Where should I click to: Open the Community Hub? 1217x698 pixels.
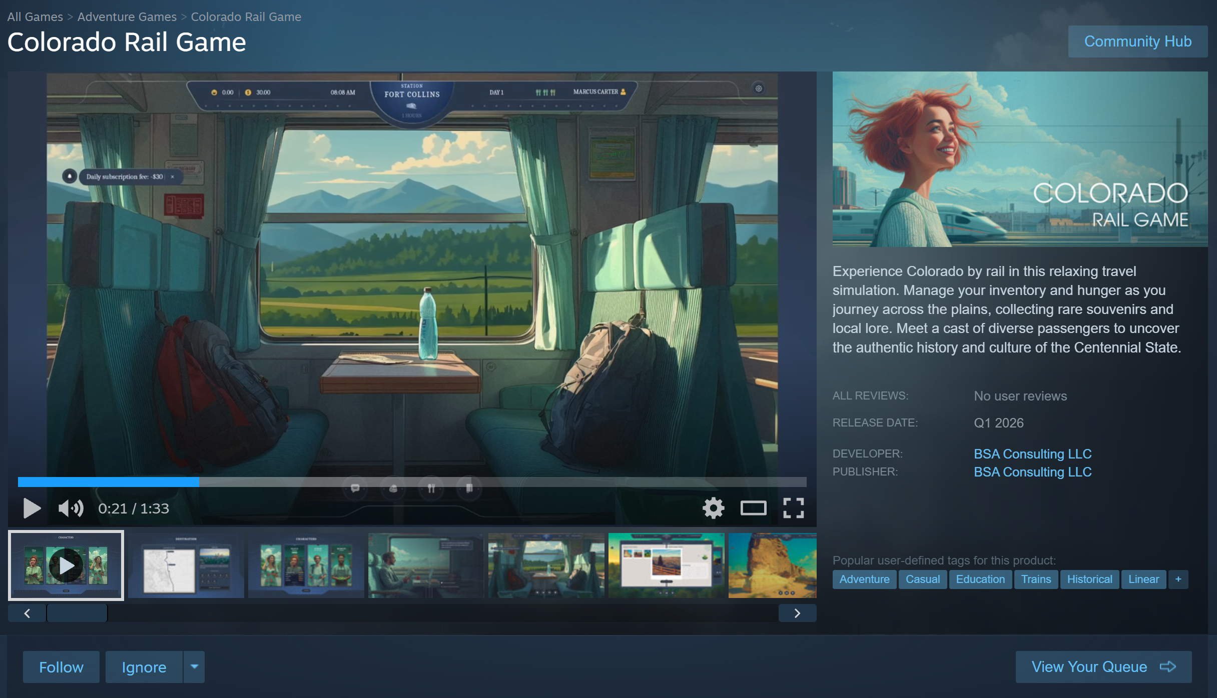pyautogui.click(x=1137, y=41)
